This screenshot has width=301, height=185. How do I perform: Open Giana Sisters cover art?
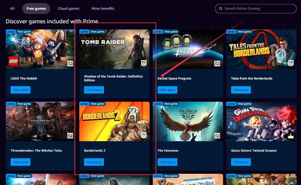[262, 122]
